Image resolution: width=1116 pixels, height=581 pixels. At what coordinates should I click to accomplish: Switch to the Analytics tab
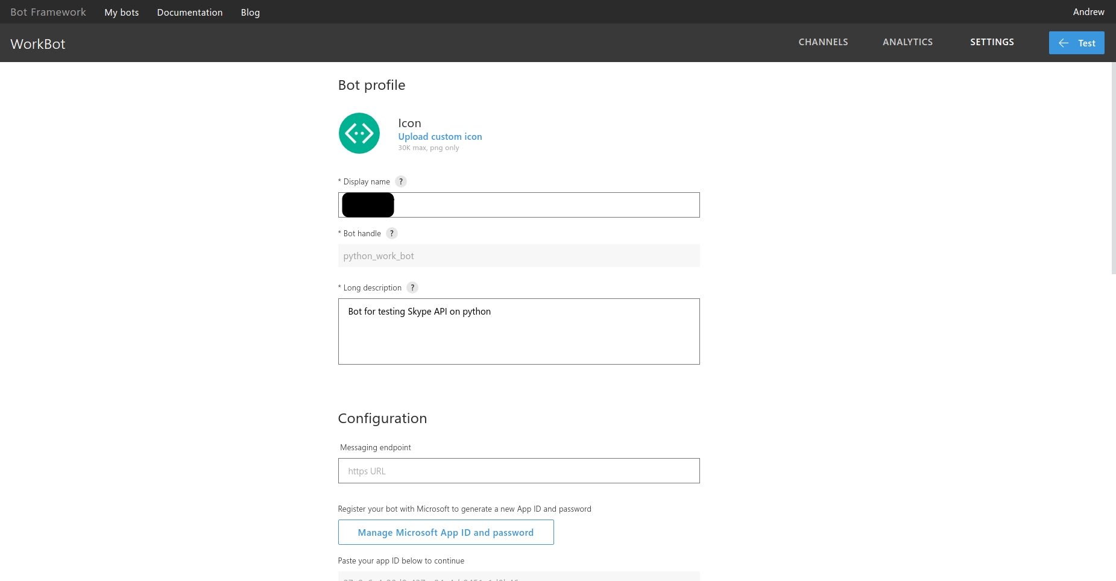[908, 42]
